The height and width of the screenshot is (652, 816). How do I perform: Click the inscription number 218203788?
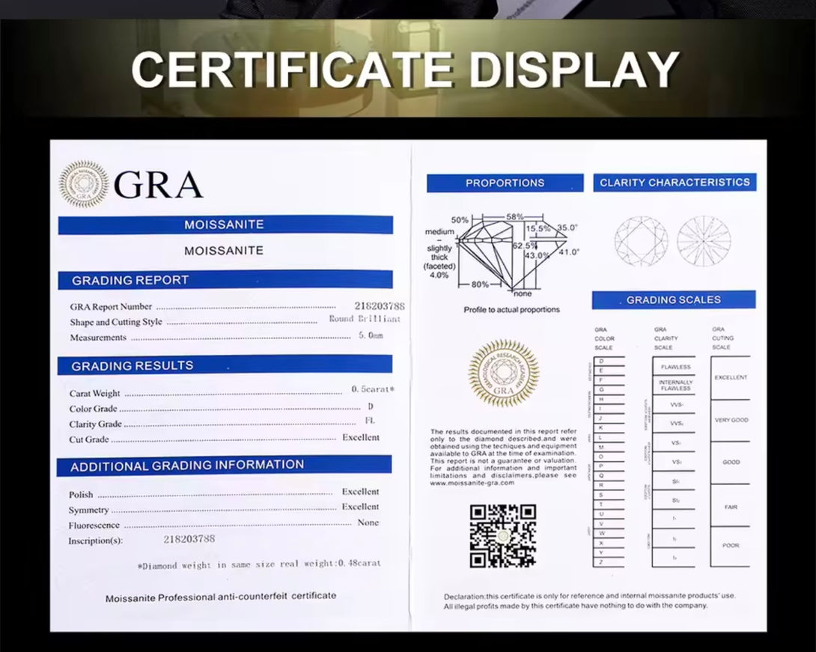pyautogui.click(x=189, y=539)
